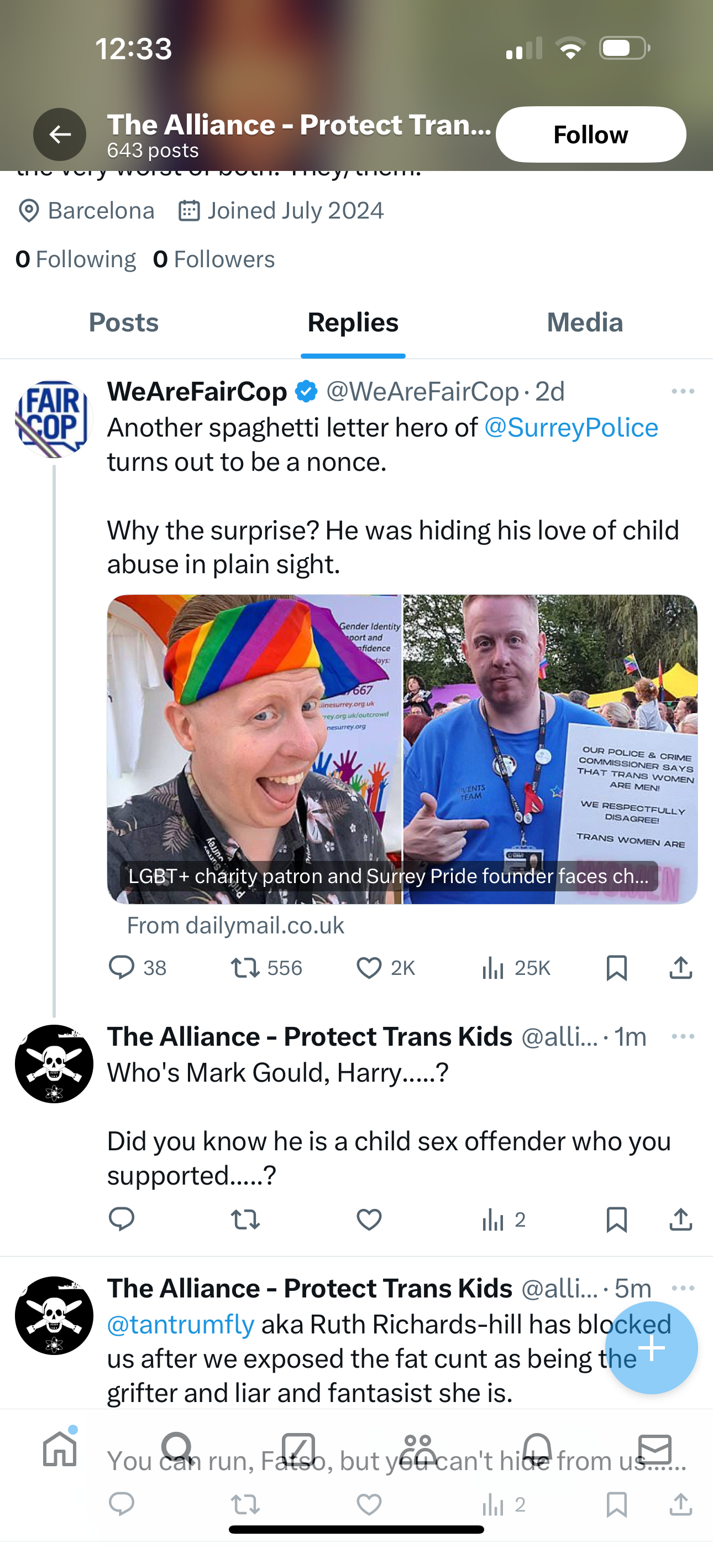Reply to the WeAreFairCop post

(x=121, y=968)
